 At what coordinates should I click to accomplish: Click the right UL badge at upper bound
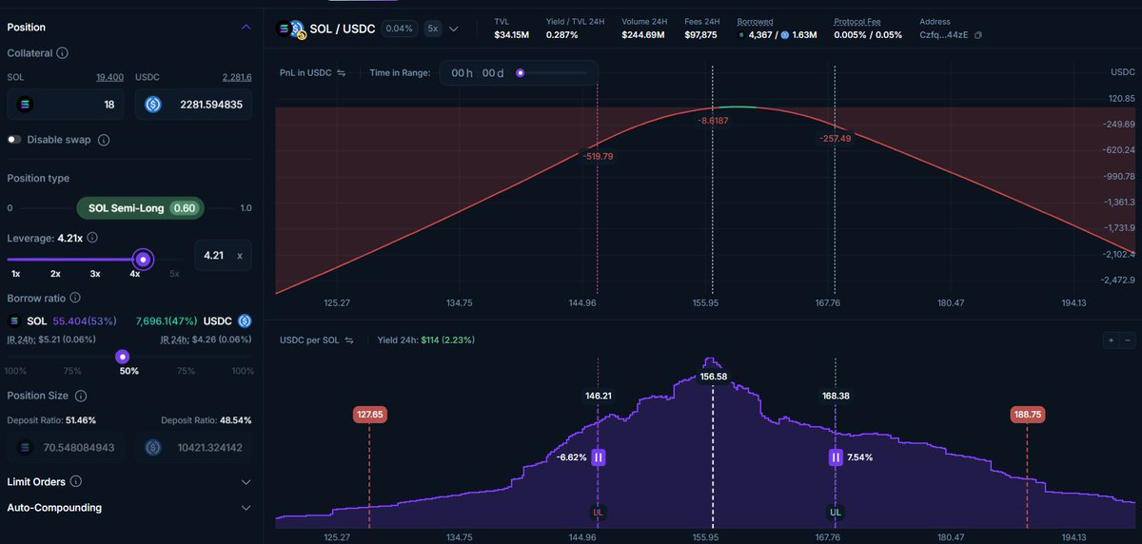tap(835, 512)
